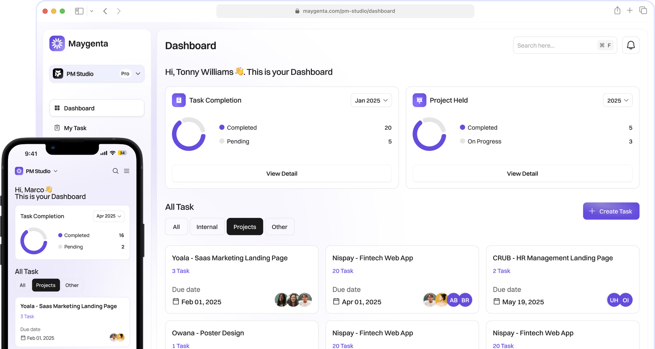Image resolution: width=655 pixels, height=349 pixels.
Task: Click the Task Completion clipboard icon
Action: (179, 100)
